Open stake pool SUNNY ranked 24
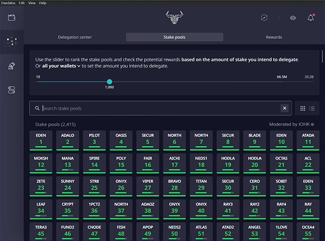The height and width of the screenshot is (241, 325). click(68, 186)
